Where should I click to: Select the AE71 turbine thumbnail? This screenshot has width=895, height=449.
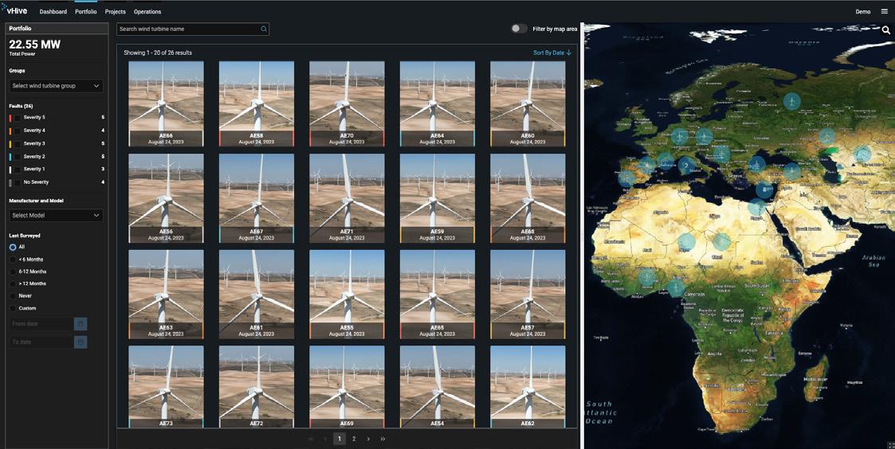click(347, 198)
